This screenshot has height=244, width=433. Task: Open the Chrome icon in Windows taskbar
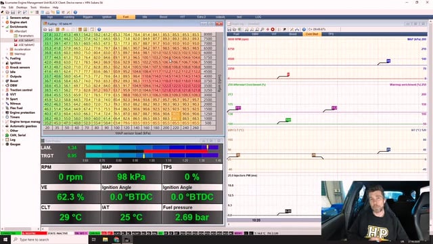pos(116,239)
